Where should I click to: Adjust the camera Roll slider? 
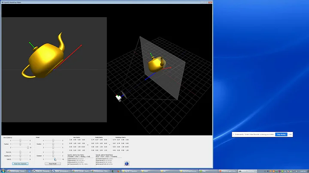pyautogui.click(x=20, y=159)
